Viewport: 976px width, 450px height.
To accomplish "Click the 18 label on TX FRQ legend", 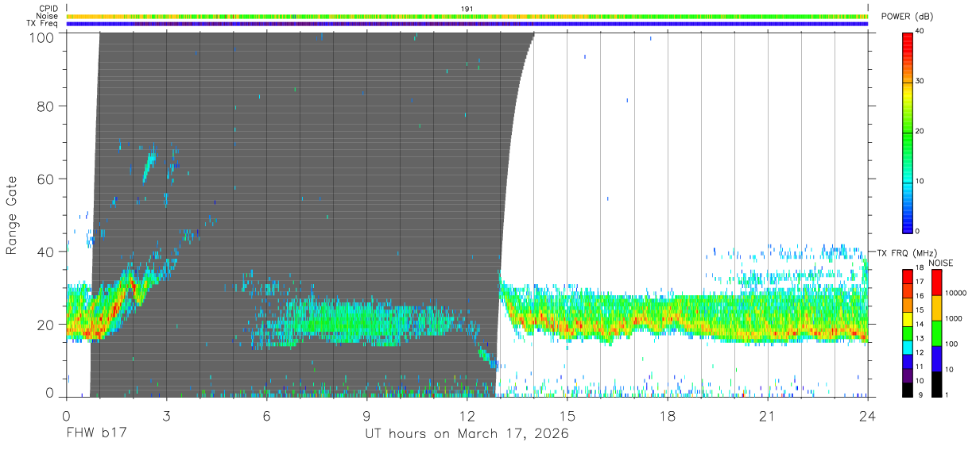I will (920, 268).
